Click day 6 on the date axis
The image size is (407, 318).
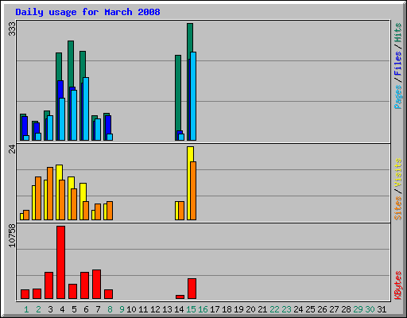coord(86,309)
